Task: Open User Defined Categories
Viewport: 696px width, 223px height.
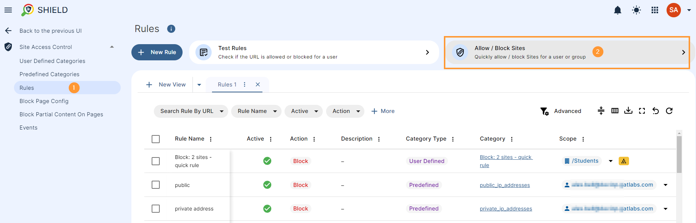Action: click(52, 61)
